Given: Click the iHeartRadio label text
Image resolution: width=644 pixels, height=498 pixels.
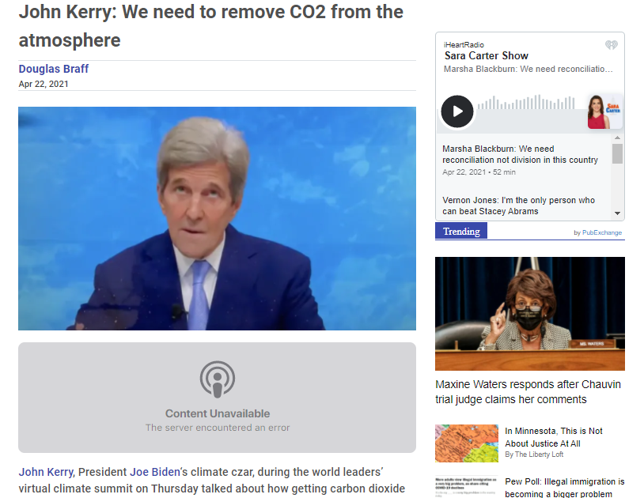Looking at the screenshot, I should point(464,45).
